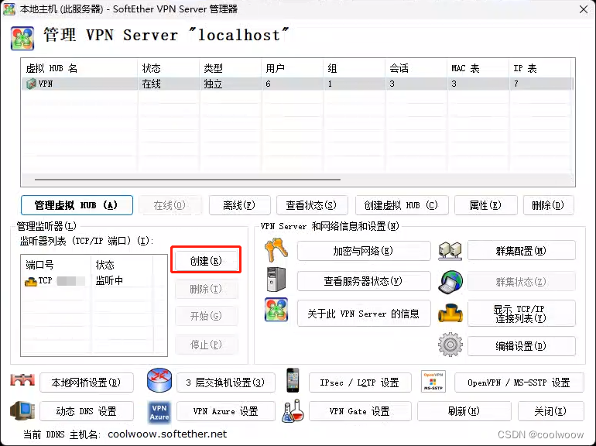This screenshot has height=446, width=596.
Task: Close the window with the title bar X
Action: click(584, 9)
